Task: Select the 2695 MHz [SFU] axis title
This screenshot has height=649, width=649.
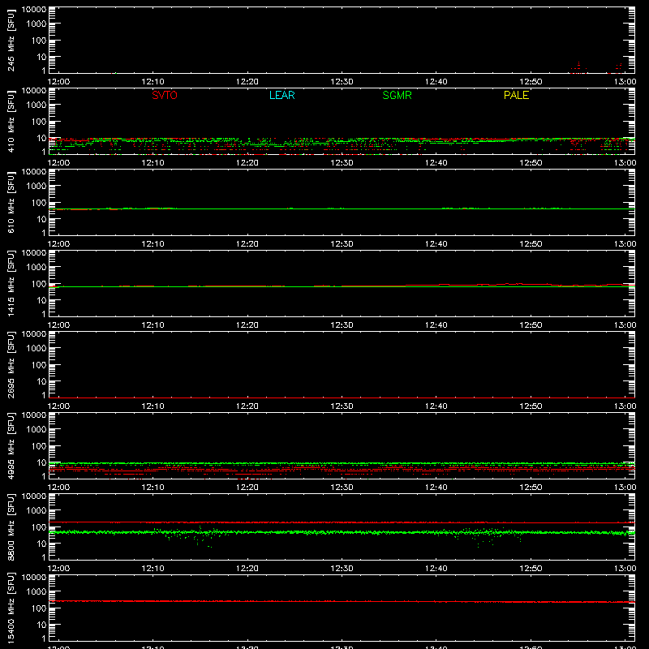Action: pyautogui.click(x=11, y=364)
